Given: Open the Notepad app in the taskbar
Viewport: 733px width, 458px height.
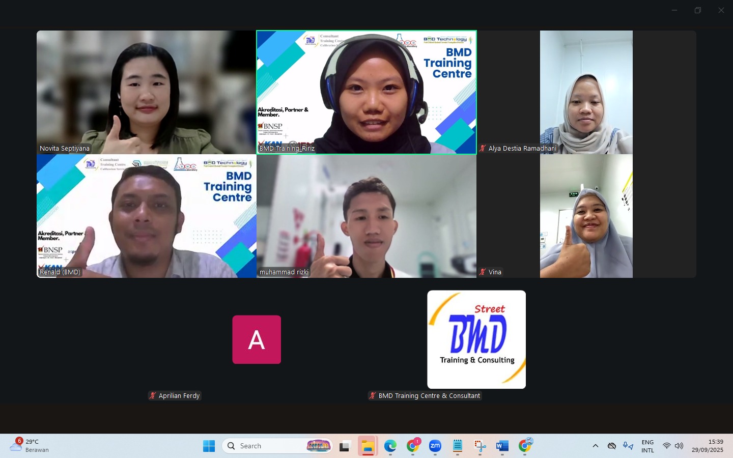Looking at the screenshot, I should [457, 446].
